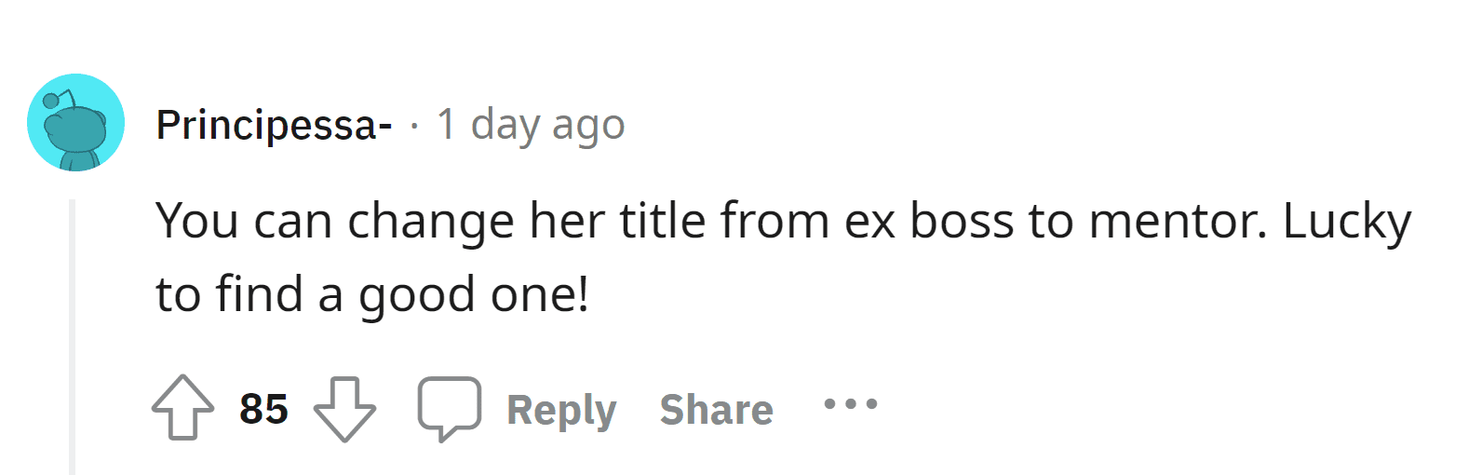Click the teal Snoo avatar image
1468x475 pixels.
tap(76, 123)
